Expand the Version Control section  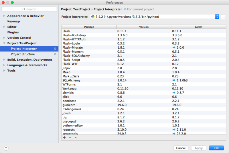pyautogui.click(x=4, y=38)
